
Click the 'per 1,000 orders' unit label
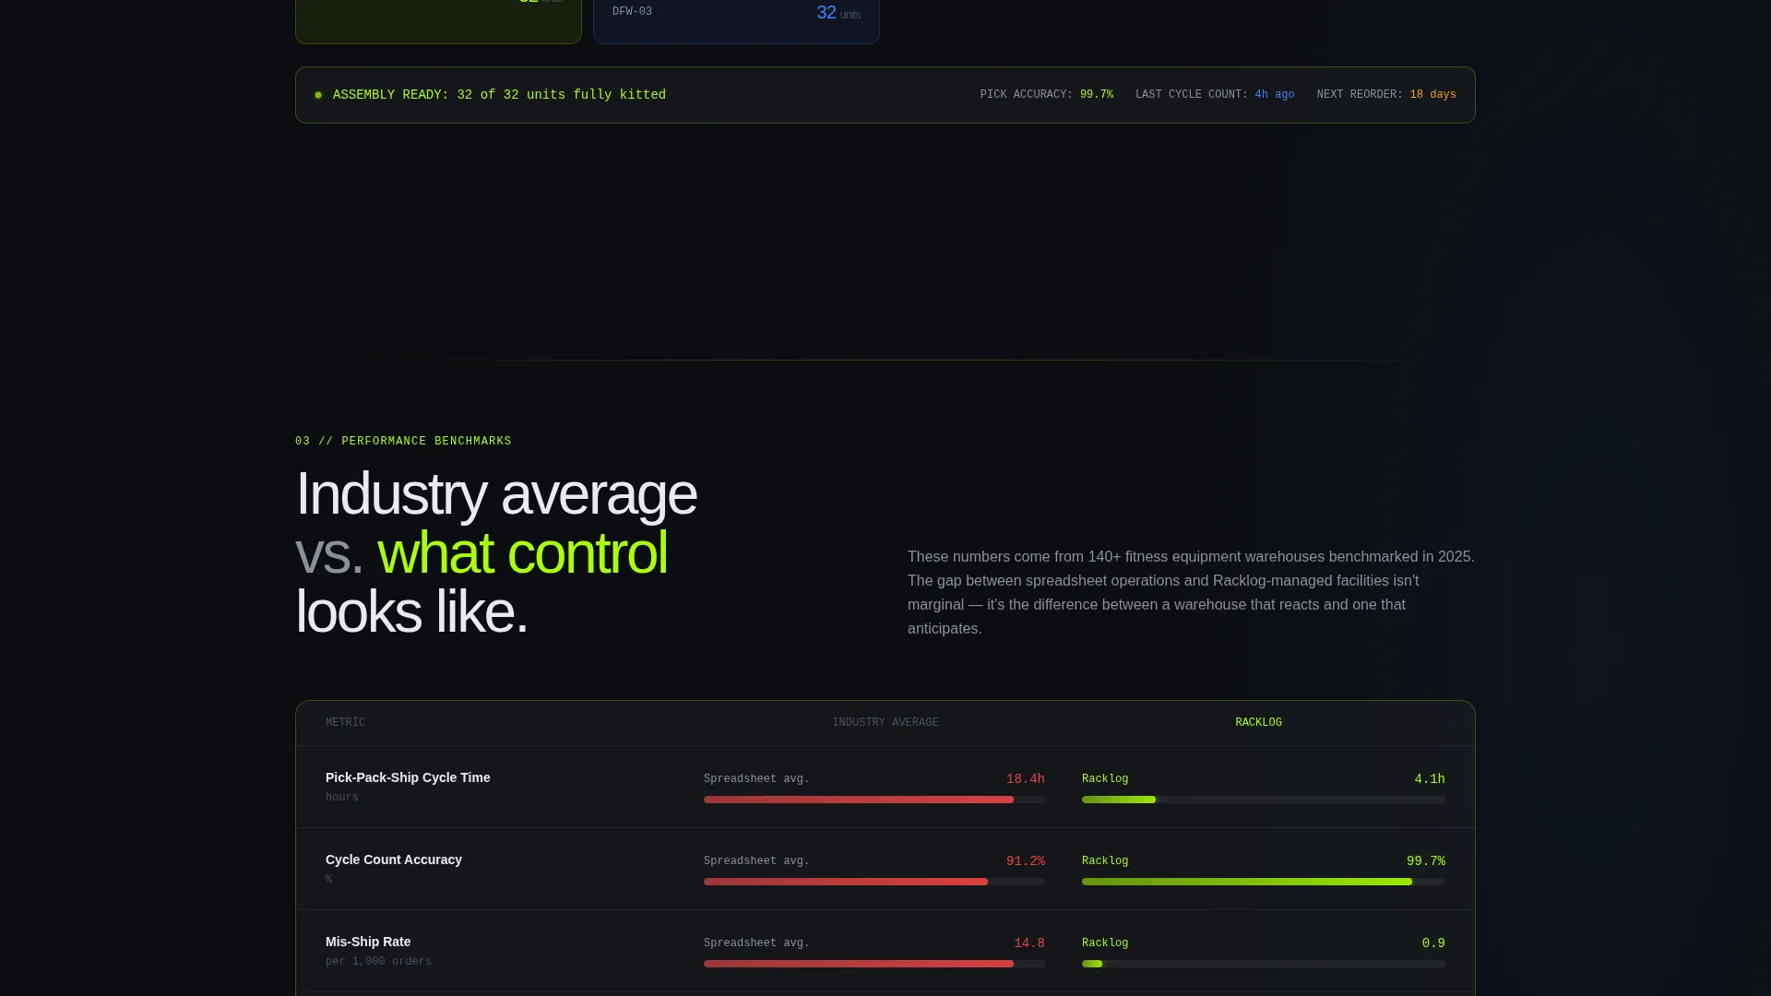(x=378, y=962)
